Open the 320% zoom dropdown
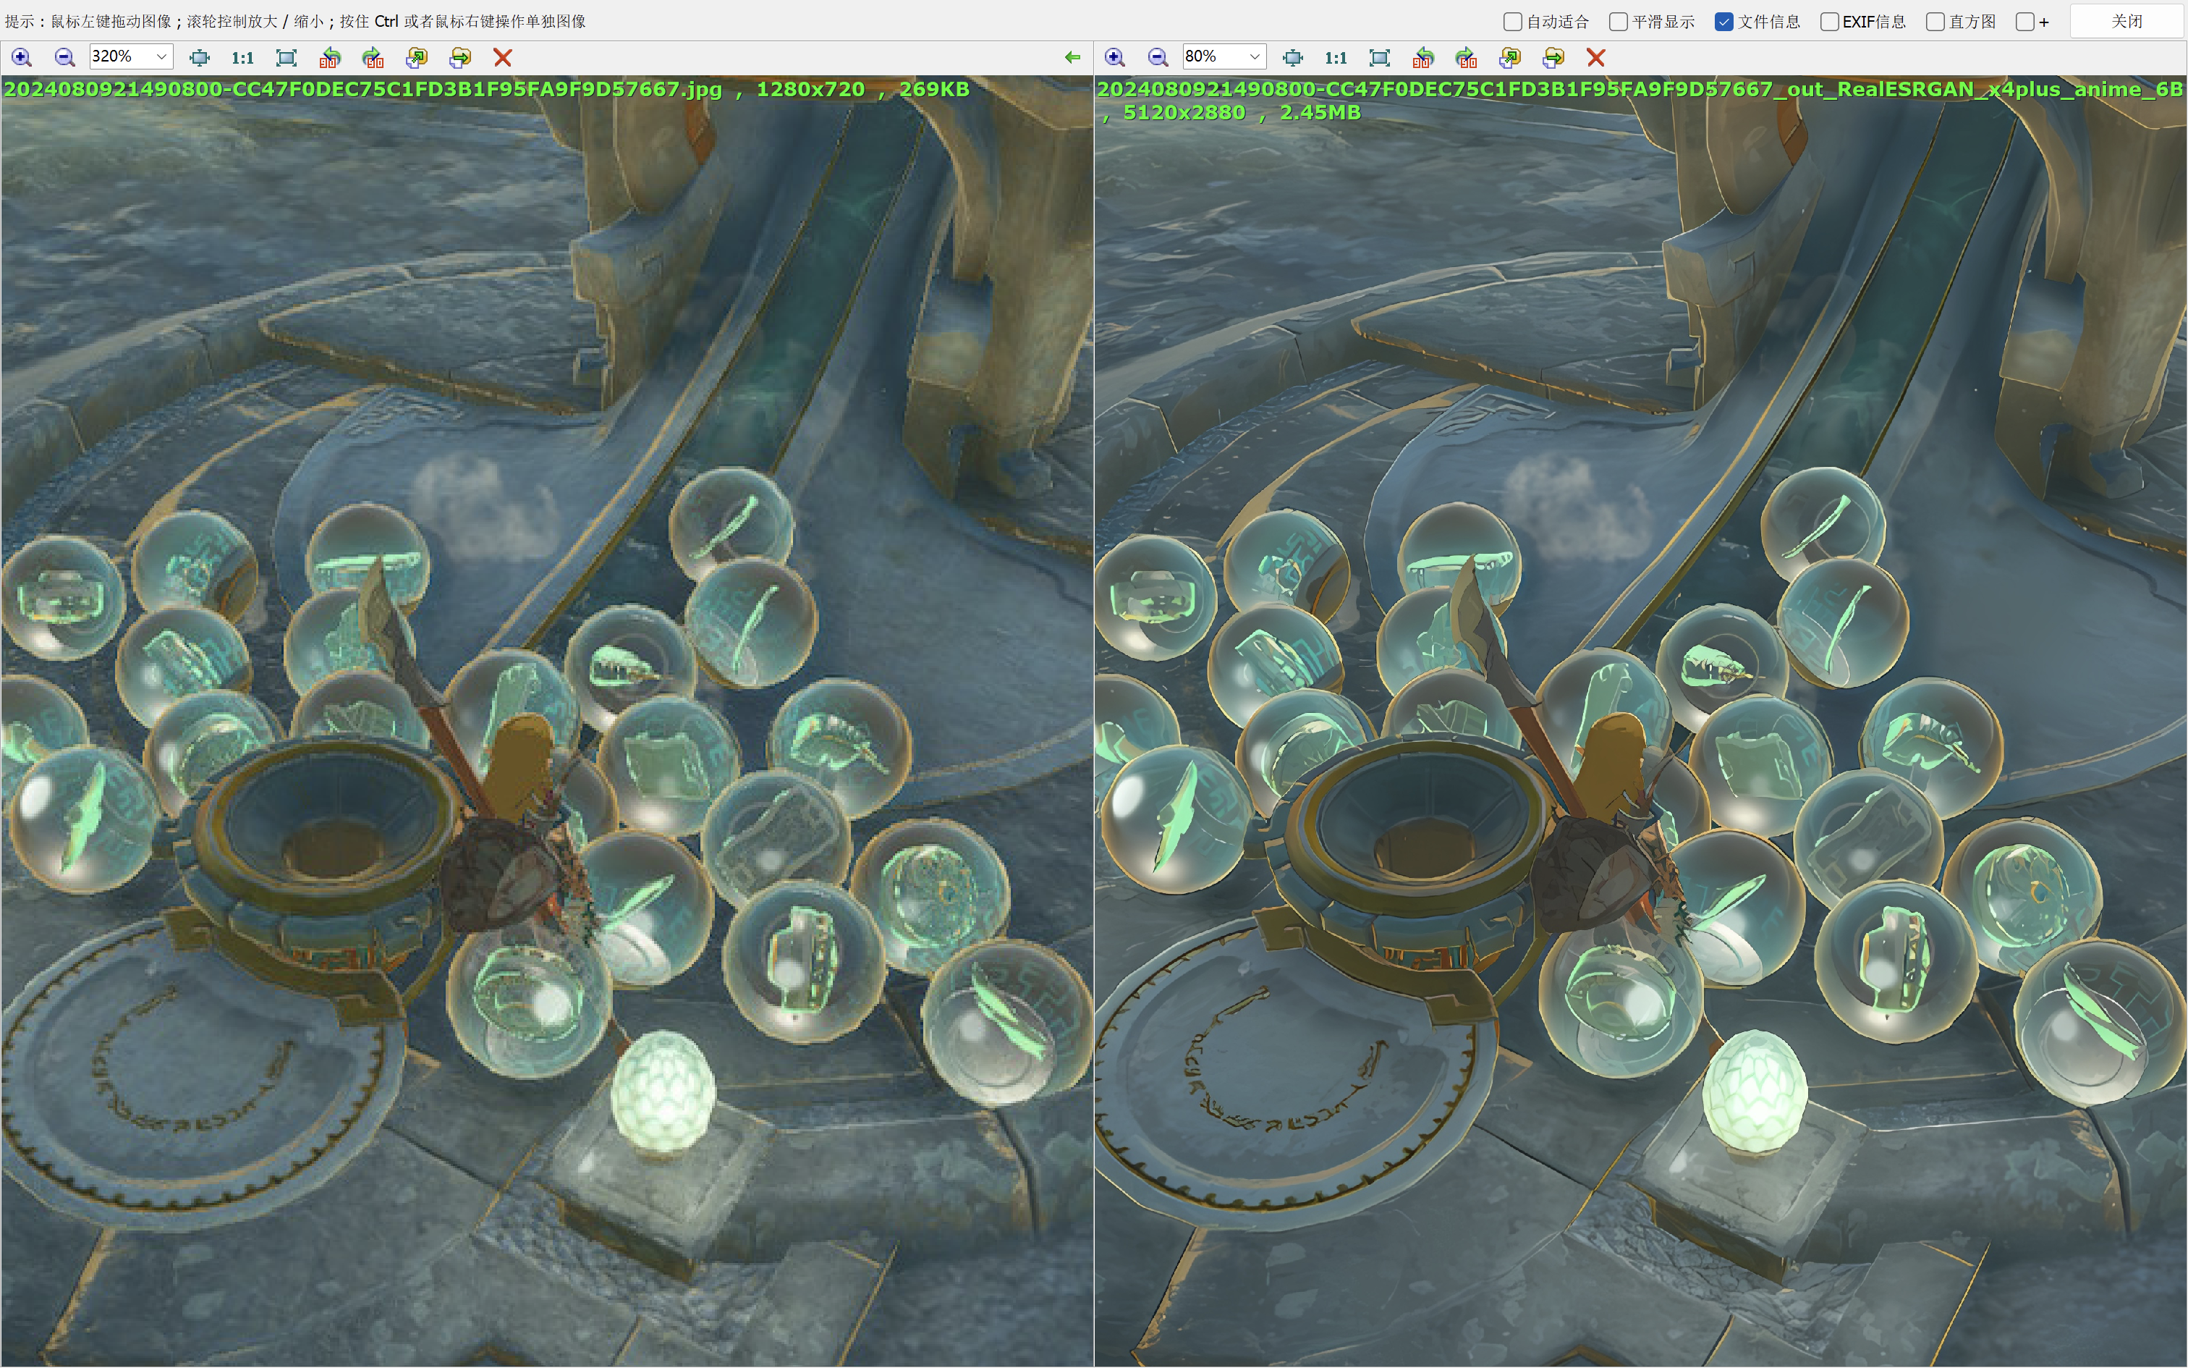Screen dimensions: 2188x1368 [161, 57]
